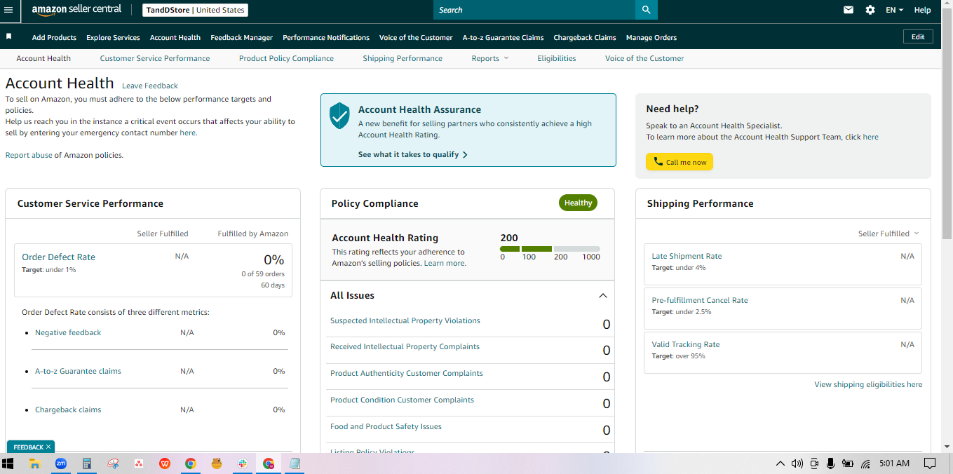This screenshot has height=474, width=953.
Task: Open Food and Product Safety Issues link
Action: click(x=386, y=426)
